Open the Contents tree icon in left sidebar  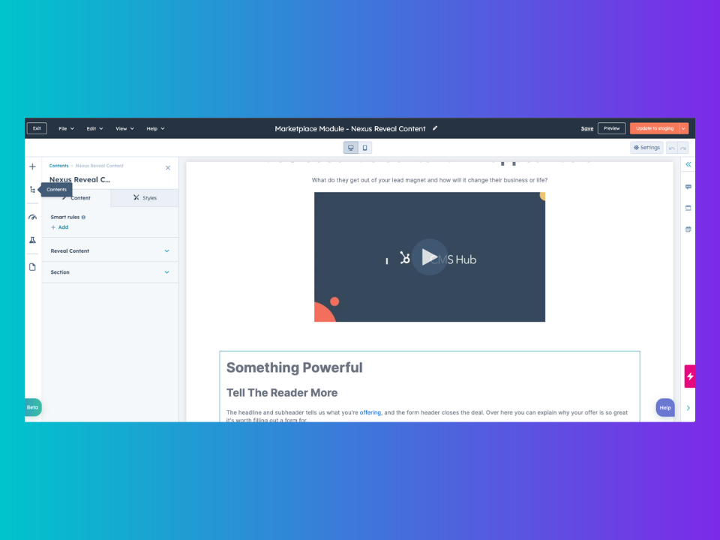[x=32, y=189]
